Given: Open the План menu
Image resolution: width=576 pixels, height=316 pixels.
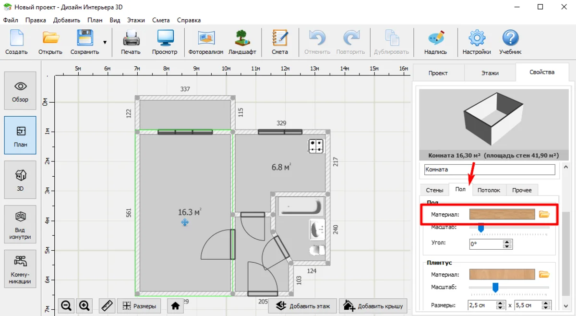Looking at the screenshot, I should coord(95,20).
